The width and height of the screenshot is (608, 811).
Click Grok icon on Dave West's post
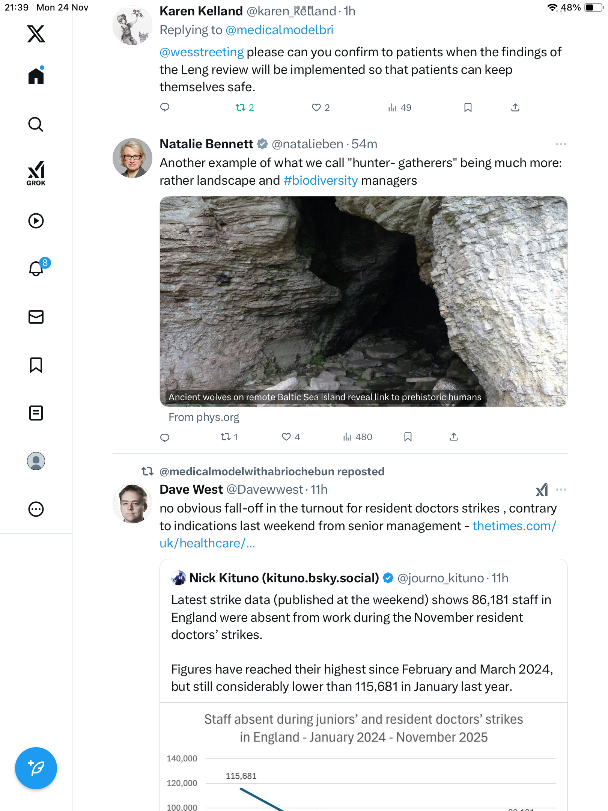(x=542, y=490)
